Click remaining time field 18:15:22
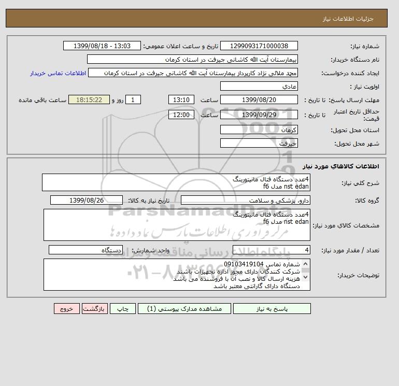Viewport: 399px width, 386px height. [89, 100]
